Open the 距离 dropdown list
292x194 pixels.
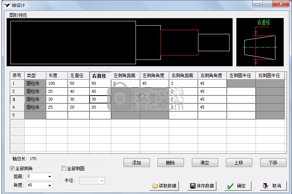pos(49,177)
